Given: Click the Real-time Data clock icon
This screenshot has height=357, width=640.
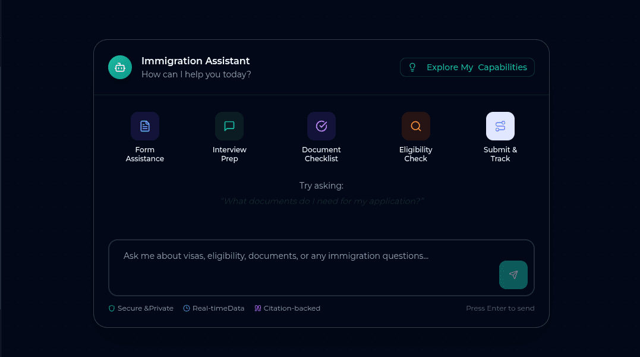Looking at the screenshot, I should (187, 308).
